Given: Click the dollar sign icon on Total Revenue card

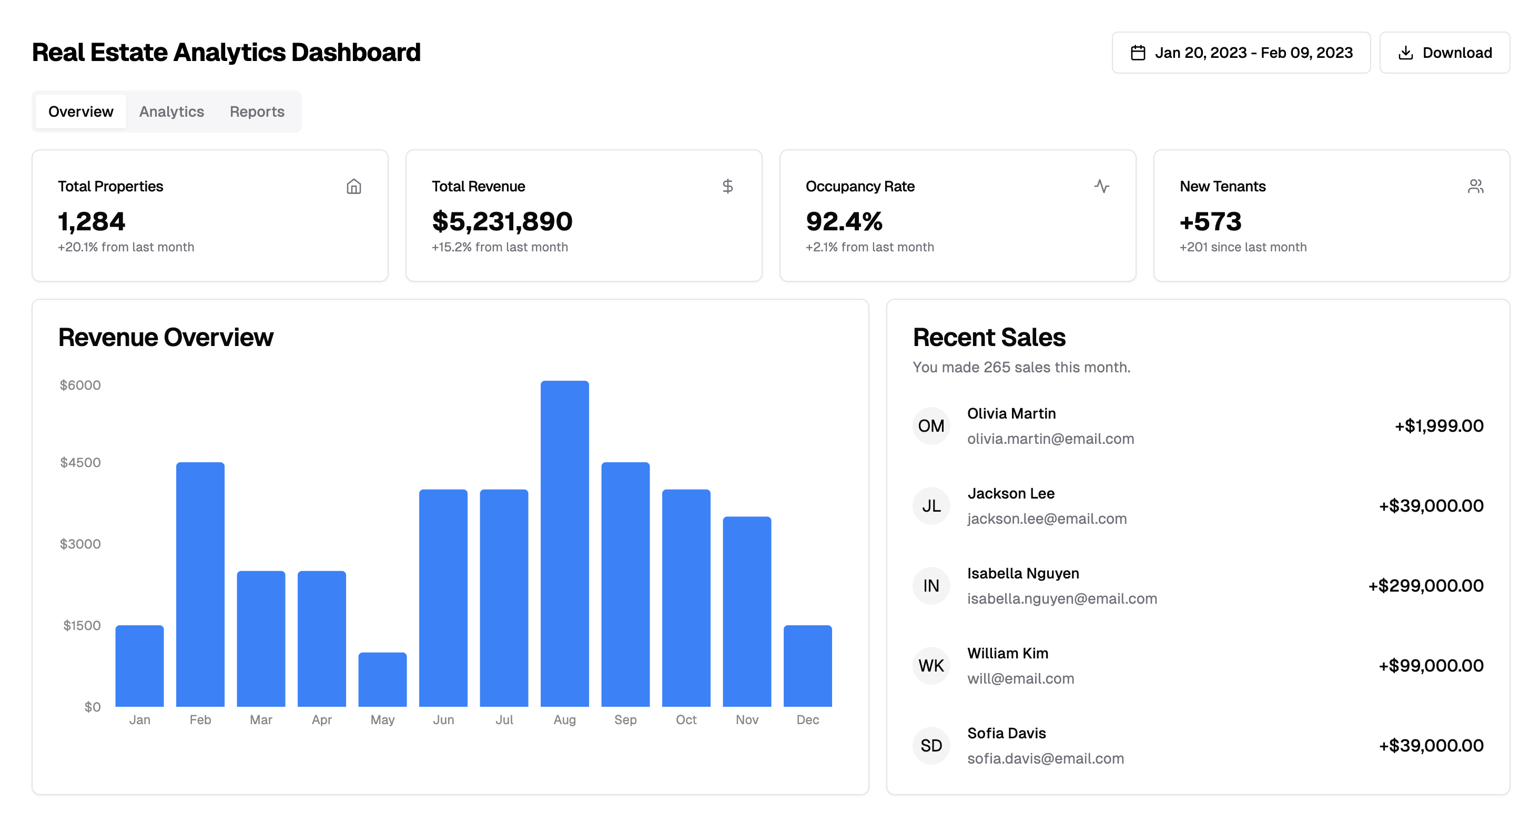Looking at the screenshot, I should [728, 187].
